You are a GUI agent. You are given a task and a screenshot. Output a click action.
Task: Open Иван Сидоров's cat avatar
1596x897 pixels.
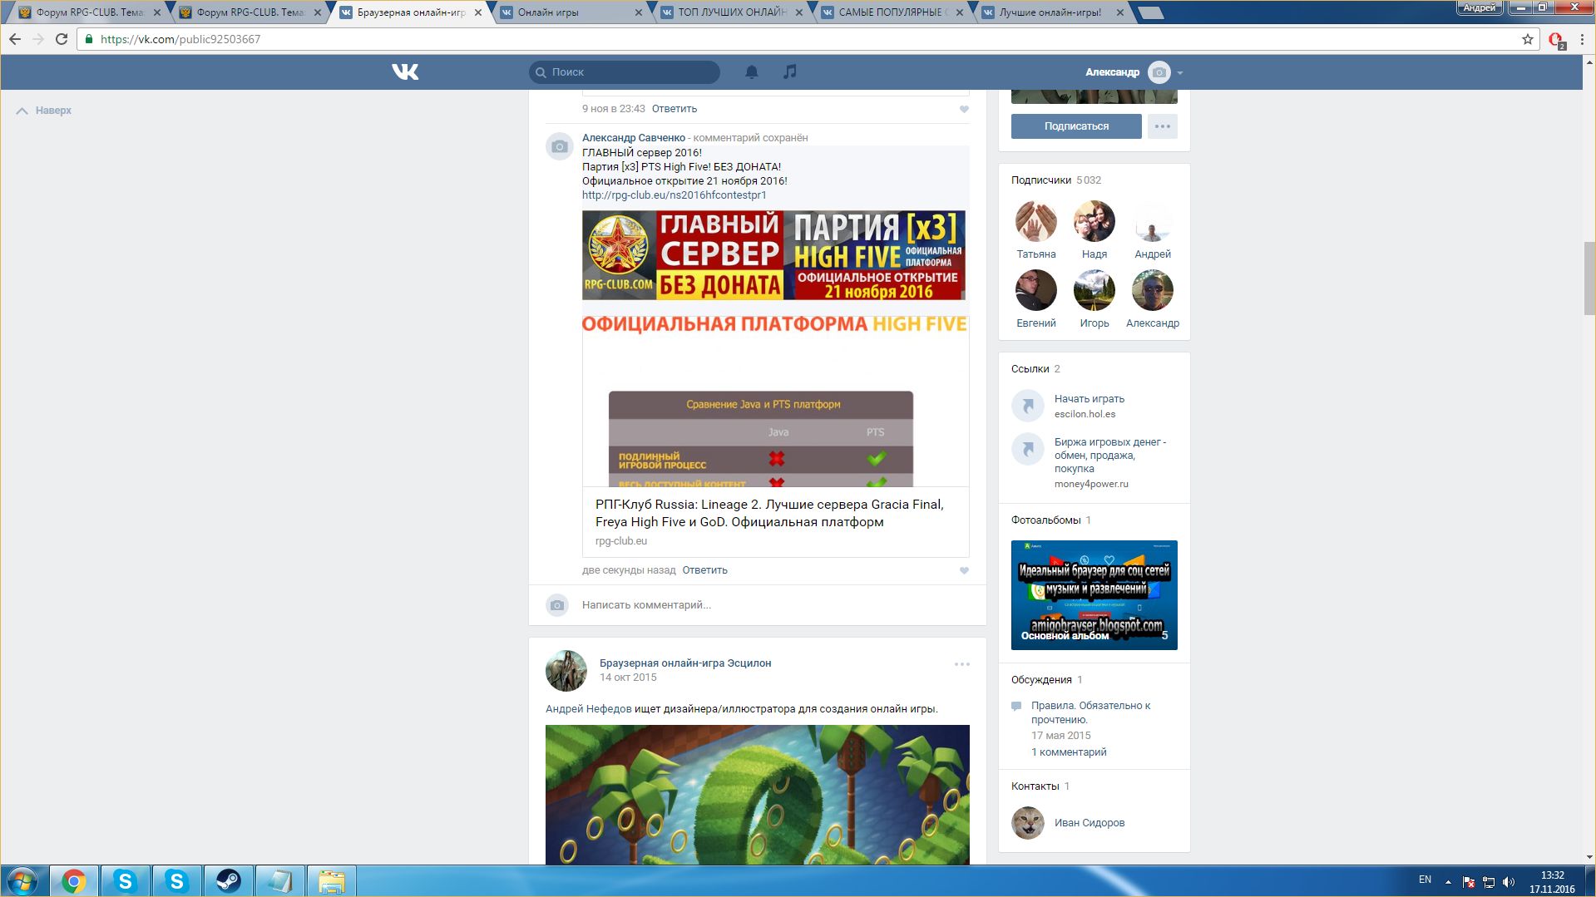coord(1028,823)
